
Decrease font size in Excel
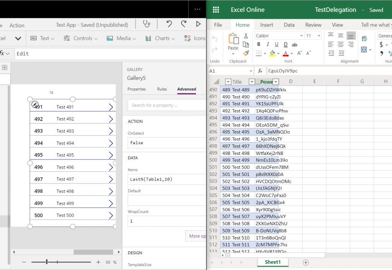tap(308, 53)
